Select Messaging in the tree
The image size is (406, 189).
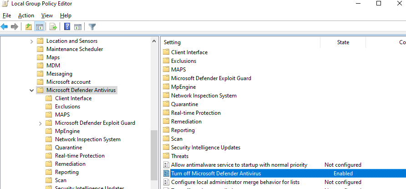tap(59, 74)
